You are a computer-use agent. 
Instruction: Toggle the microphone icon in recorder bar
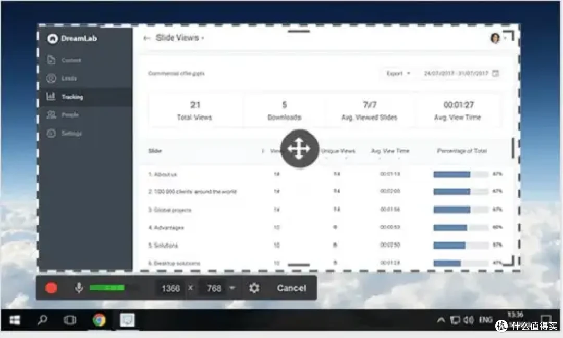(x=79, y=288)
